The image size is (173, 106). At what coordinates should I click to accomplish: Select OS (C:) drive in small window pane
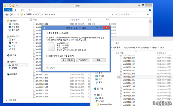(15, 65)
